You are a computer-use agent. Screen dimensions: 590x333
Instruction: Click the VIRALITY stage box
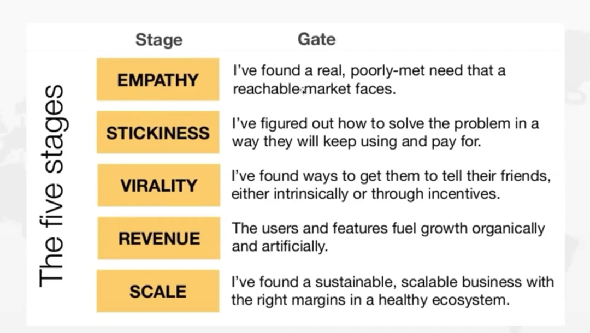click(158, 186)
